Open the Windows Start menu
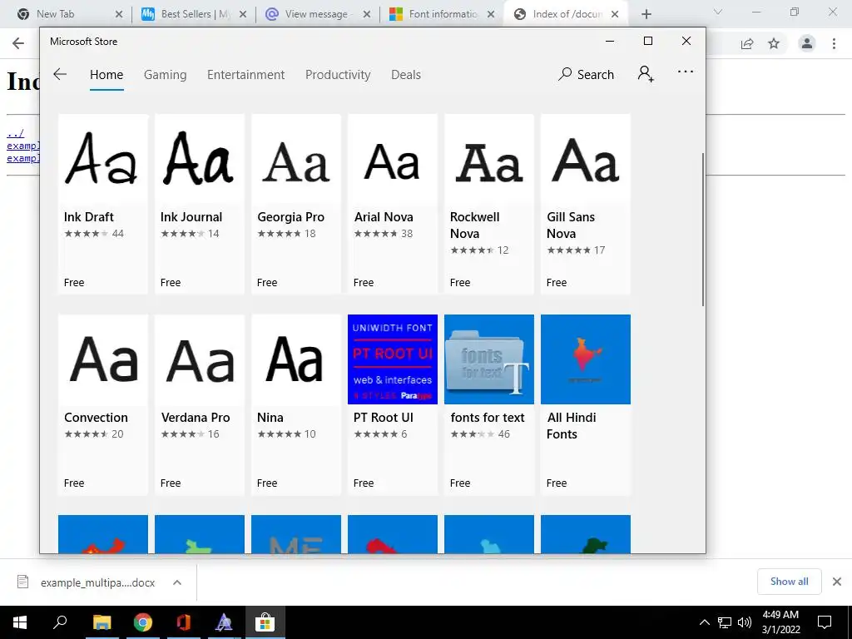 coord(20,622)
